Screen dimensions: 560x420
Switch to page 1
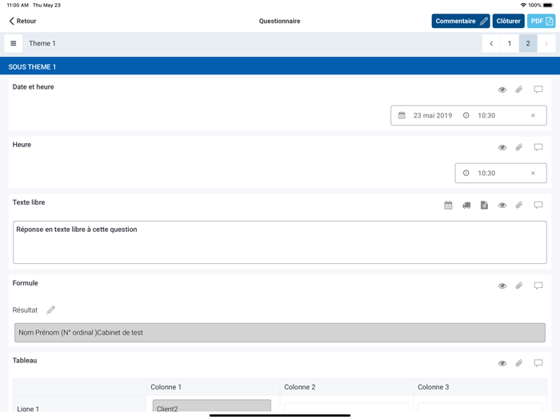coord(510,43)
